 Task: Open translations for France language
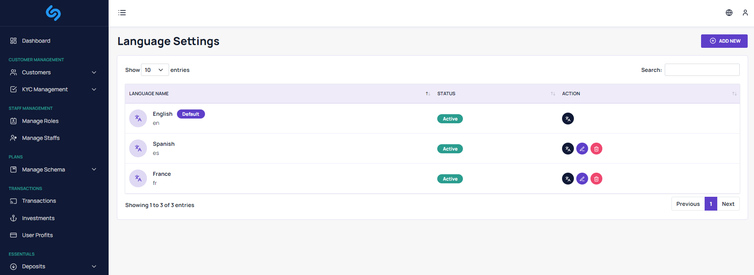pos(568,179)
